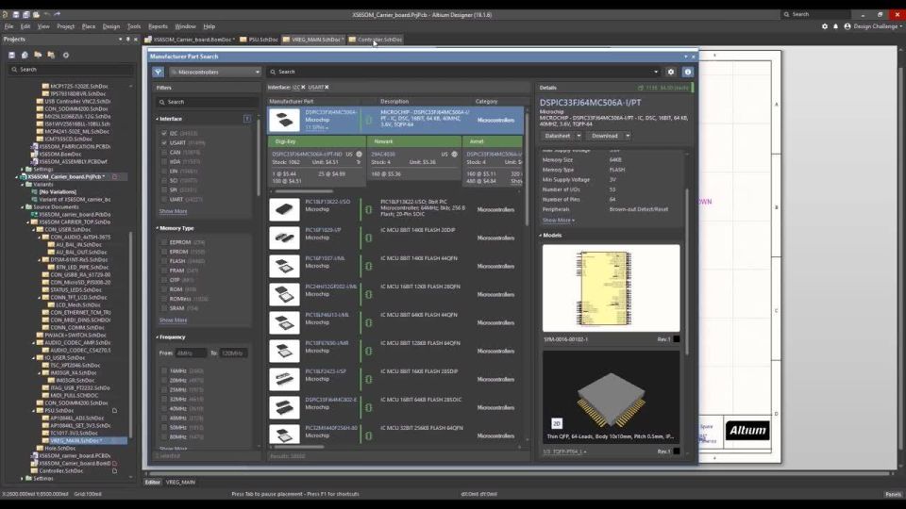This screenshot has height=509, width=906.
Task: Click models icon for PIC18LF13K22 result row
Action: tap(369, 209)
